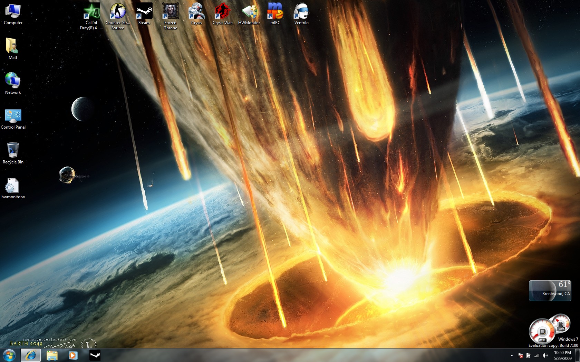This screenshot has height=362, width=580.
Task: Click the Show Desktop strip
Action: (577, 355)
